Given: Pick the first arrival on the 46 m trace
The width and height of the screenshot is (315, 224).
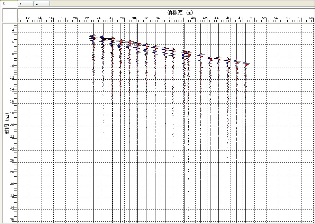Looking at the screenshot, I should (228, 59).
